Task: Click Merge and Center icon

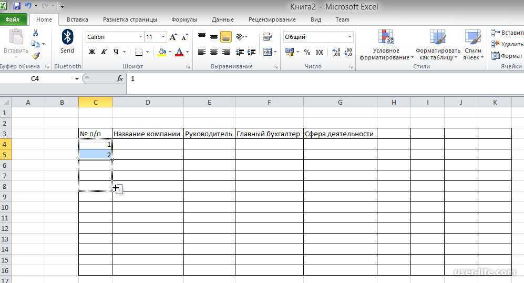Action: [x=268, y=52]
